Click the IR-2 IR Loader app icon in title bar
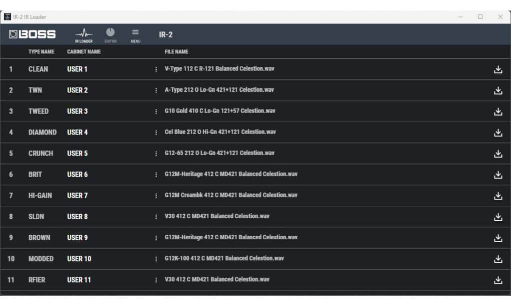This screenshot has height=306, width=511. point(7,16)
